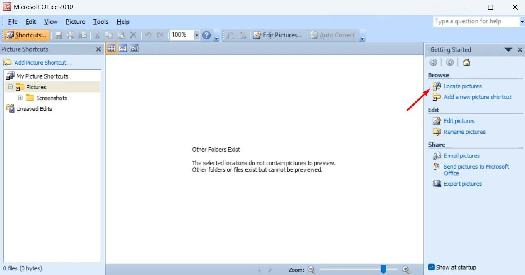Click the Export pictures link
Image resolution: width=525 pixels, height=275 pixels.
pyautogui.click(x=463, y=183)
